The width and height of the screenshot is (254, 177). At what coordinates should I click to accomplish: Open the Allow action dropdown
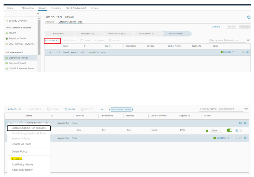coord(216,131)
